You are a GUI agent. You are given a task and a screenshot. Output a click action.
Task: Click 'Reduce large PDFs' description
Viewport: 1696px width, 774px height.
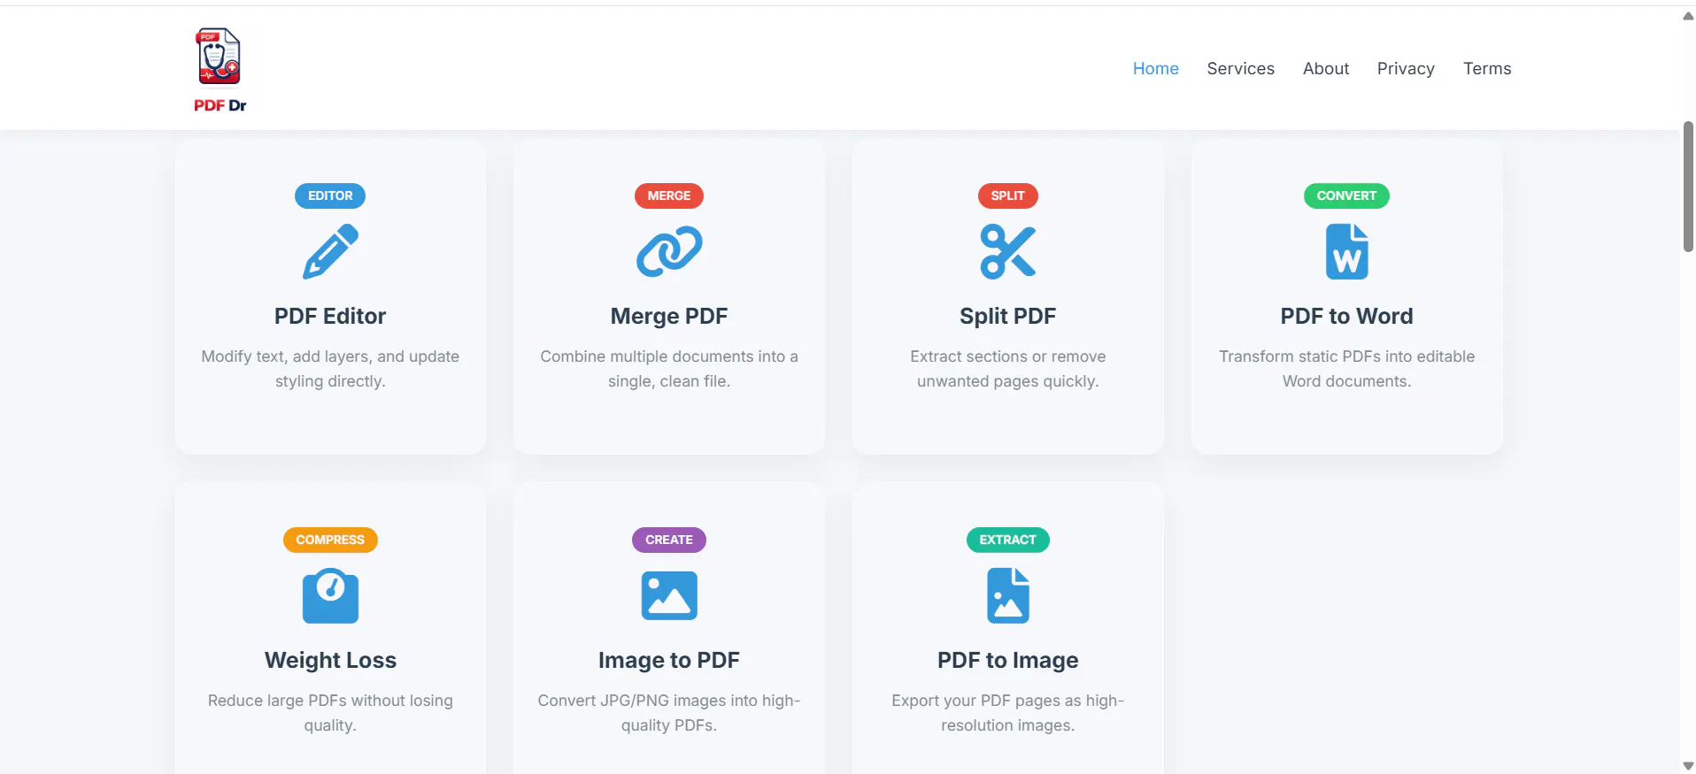coord(330,713)
